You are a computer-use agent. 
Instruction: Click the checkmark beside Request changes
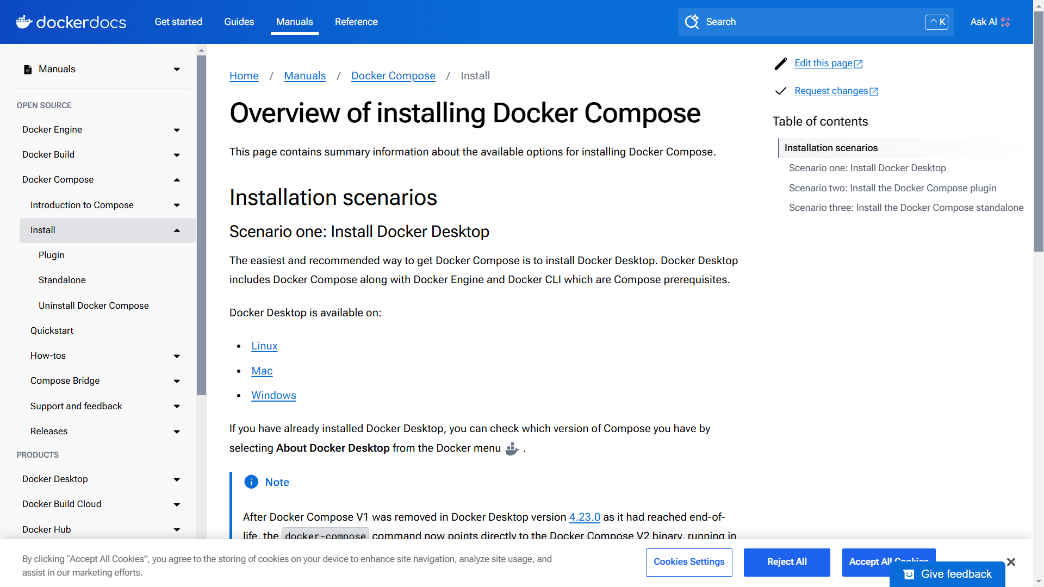[x=781, y=91]
